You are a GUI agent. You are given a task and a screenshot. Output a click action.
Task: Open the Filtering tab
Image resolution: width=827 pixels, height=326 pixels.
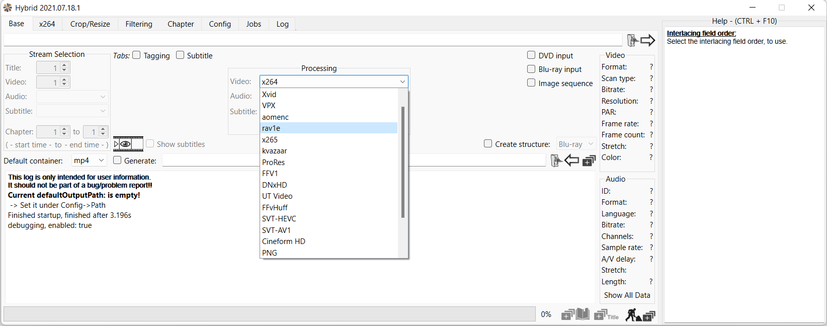coord(139,24)
